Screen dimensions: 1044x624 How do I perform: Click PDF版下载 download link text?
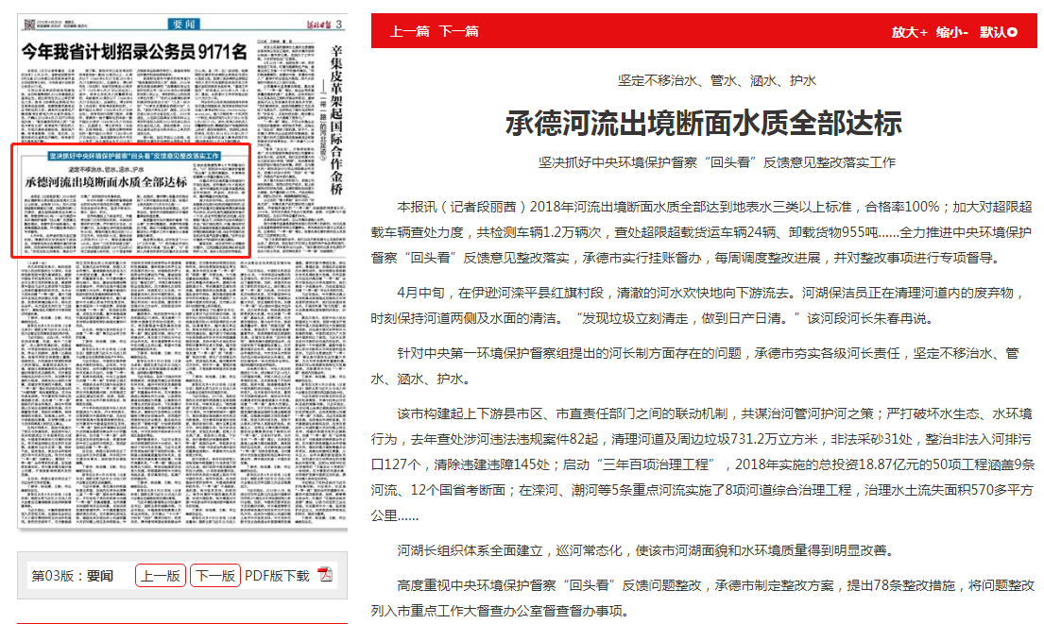click(x=277, y=576)
